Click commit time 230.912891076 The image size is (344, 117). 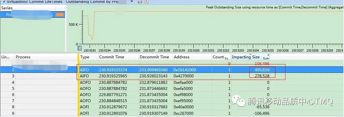pyautogui.click(x=113, y=113)
